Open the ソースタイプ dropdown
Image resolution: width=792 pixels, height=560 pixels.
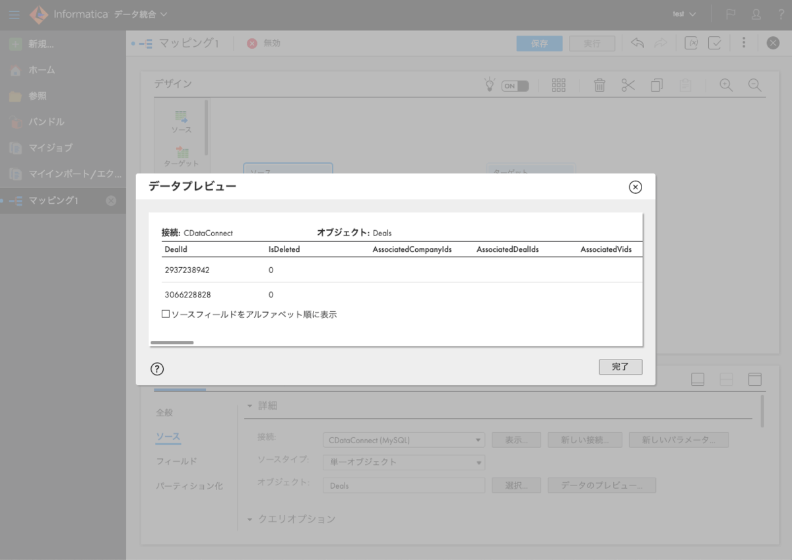pyautogui.click(x=404, y=462)
